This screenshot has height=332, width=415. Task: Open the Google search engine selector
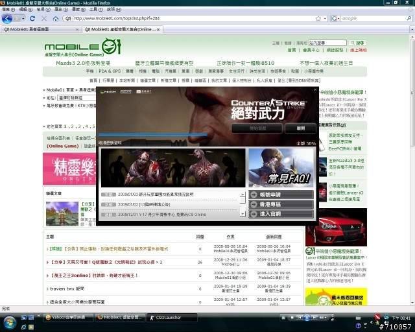click(x=335, y=19)
